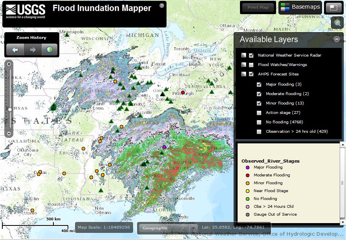Click the New Orleans map label
This screenshot has height=240, width=346.
pyautogui.click(x=103, y=210)
